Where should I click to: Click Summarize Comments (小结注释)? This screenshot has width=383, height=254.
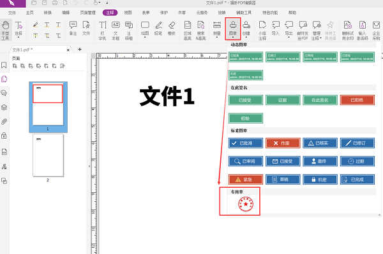[262, 30]
